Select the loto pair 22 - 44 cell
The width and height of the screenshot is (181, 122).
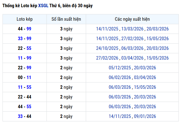[x=25, y=97]
